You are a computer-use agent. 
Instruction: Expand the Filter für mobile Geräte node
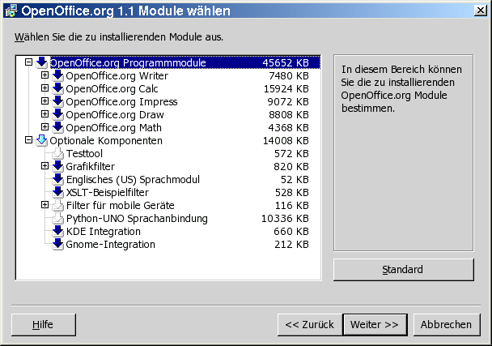pos(45,205)
